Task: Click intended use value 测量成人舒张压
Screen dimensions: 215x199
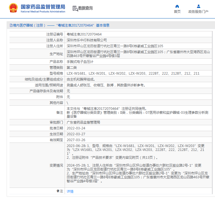Action: coord(106,85)
